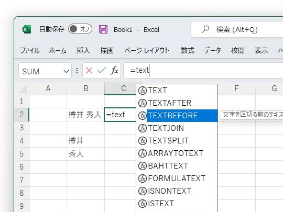Click empty cell F4
This screenshot has height=212, width=283.
(x=236, y=141)
